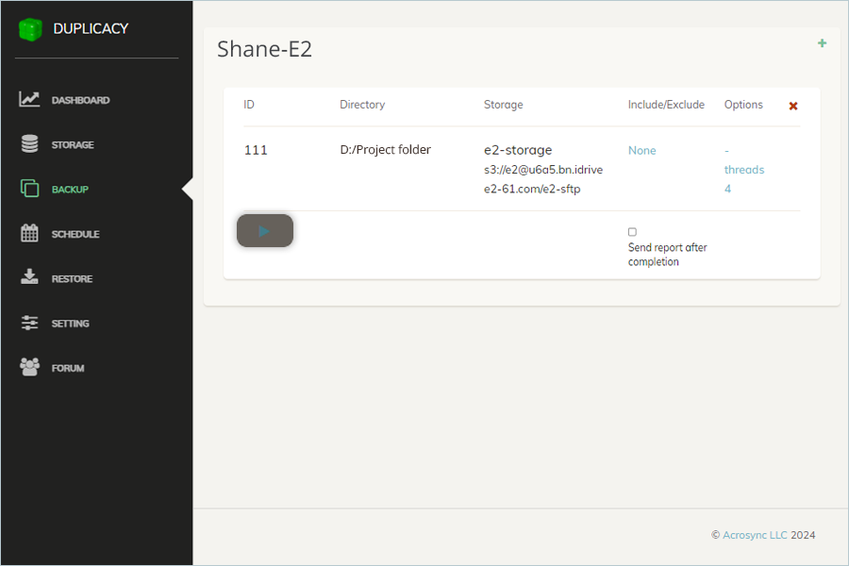Screen dimensions: 849x566
Task: Click the backup ID 111
Action: [256, 150]
